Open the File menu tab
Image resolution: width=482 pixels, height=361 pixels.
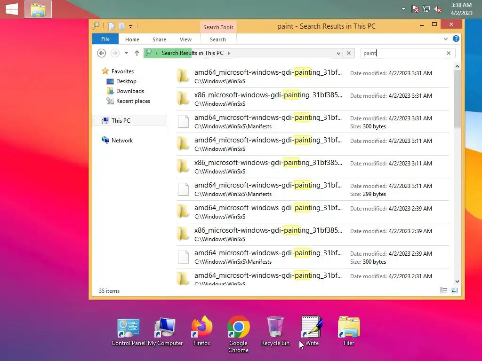(105, 39)
